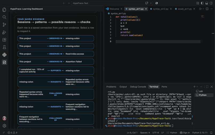Screen dimensions: 215x135
Task: Select the HypoTrace dashboard activity icon
Action: 4,62
